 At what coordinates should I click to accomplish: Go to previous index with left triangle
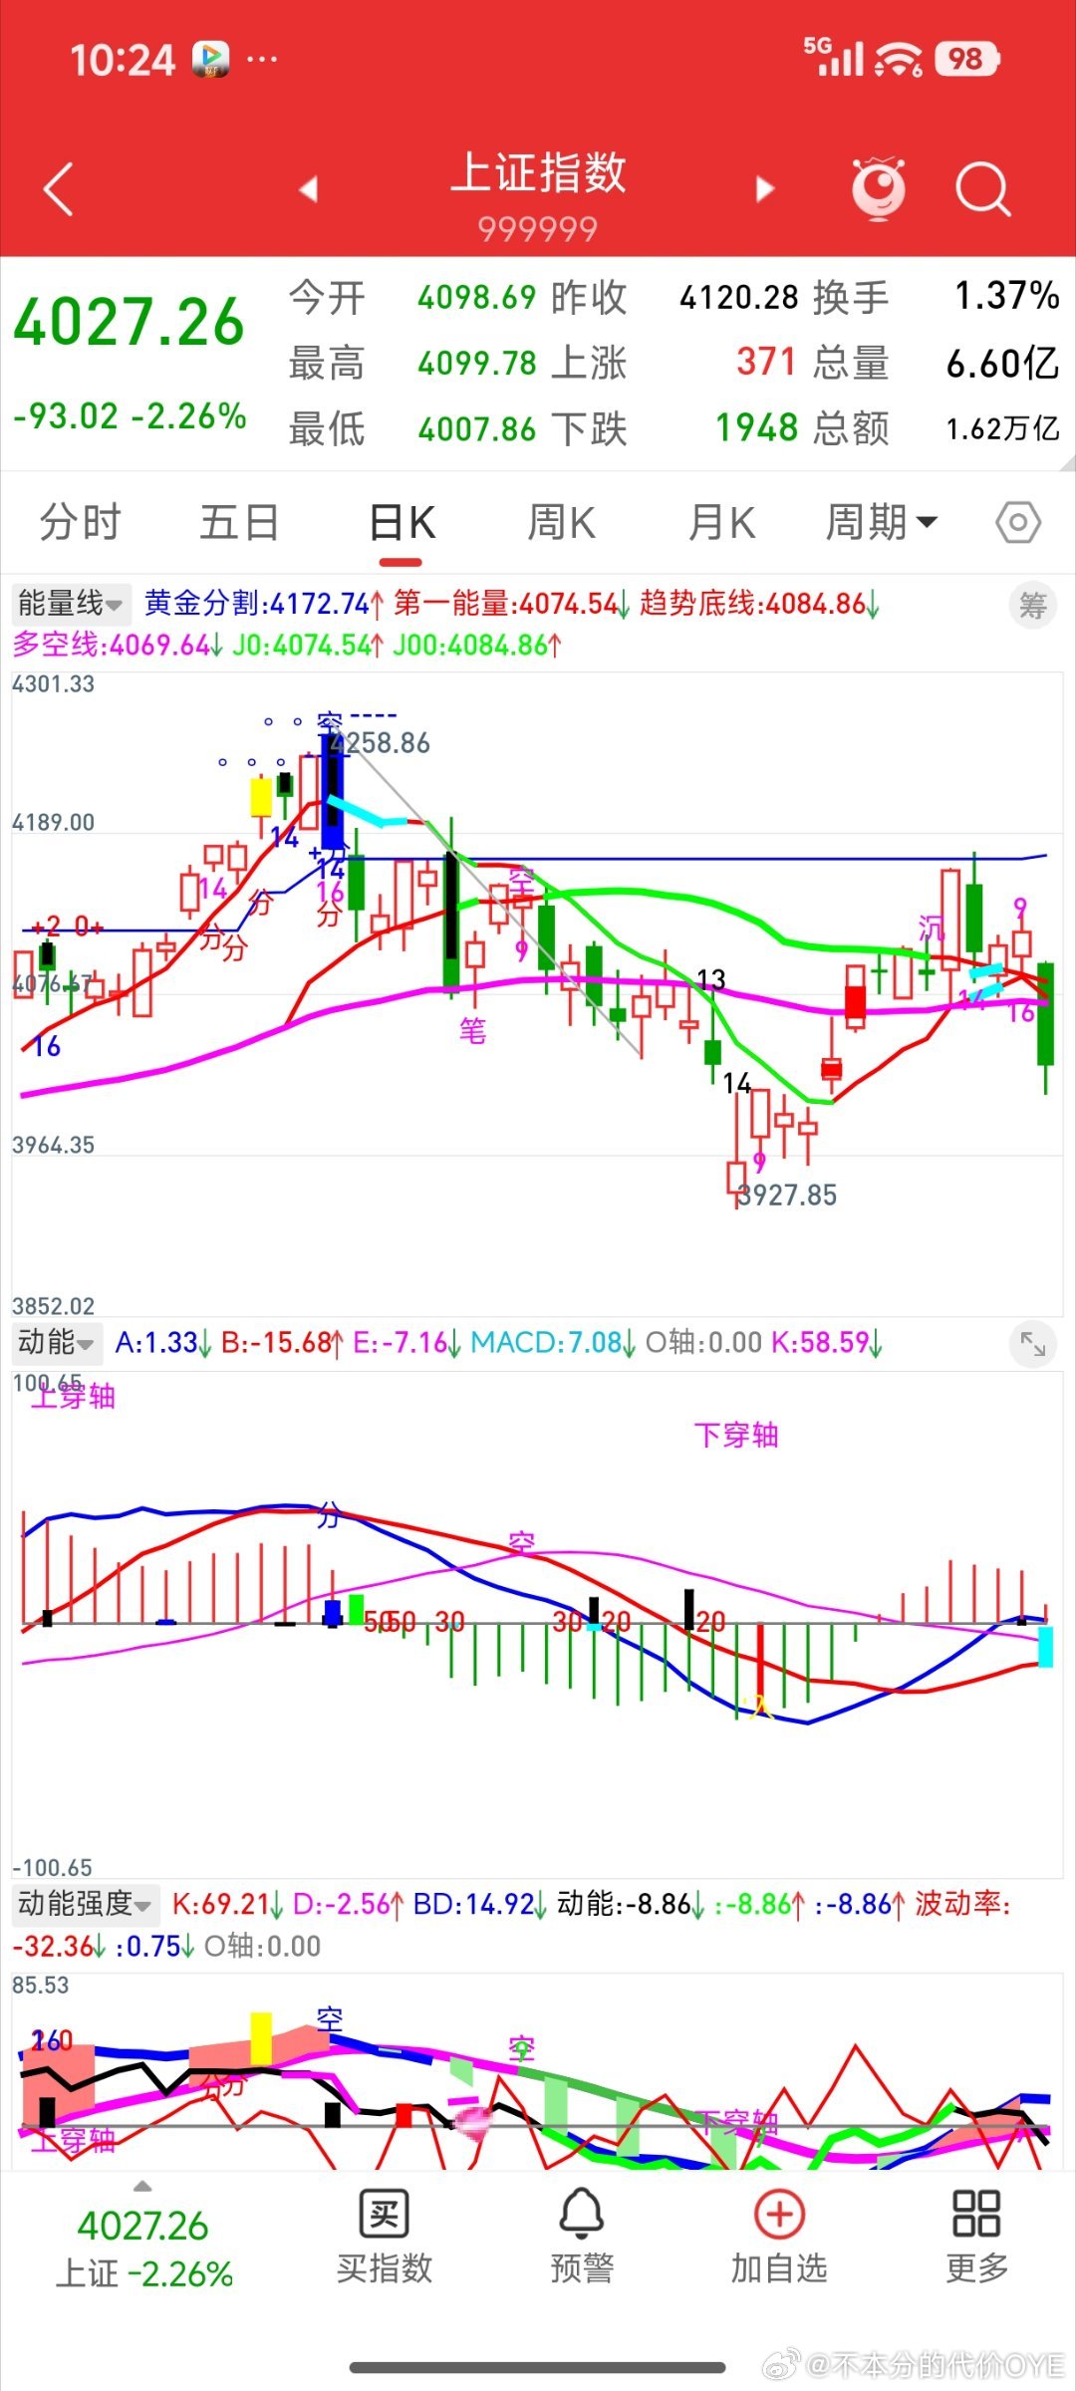click(x=309, y=188)
